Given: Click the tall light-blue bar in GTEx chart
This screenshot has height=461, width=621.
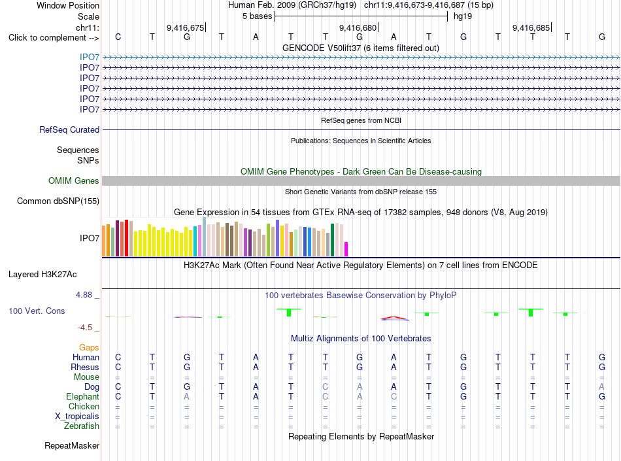Looking at the screenshot, I should 205,237.
